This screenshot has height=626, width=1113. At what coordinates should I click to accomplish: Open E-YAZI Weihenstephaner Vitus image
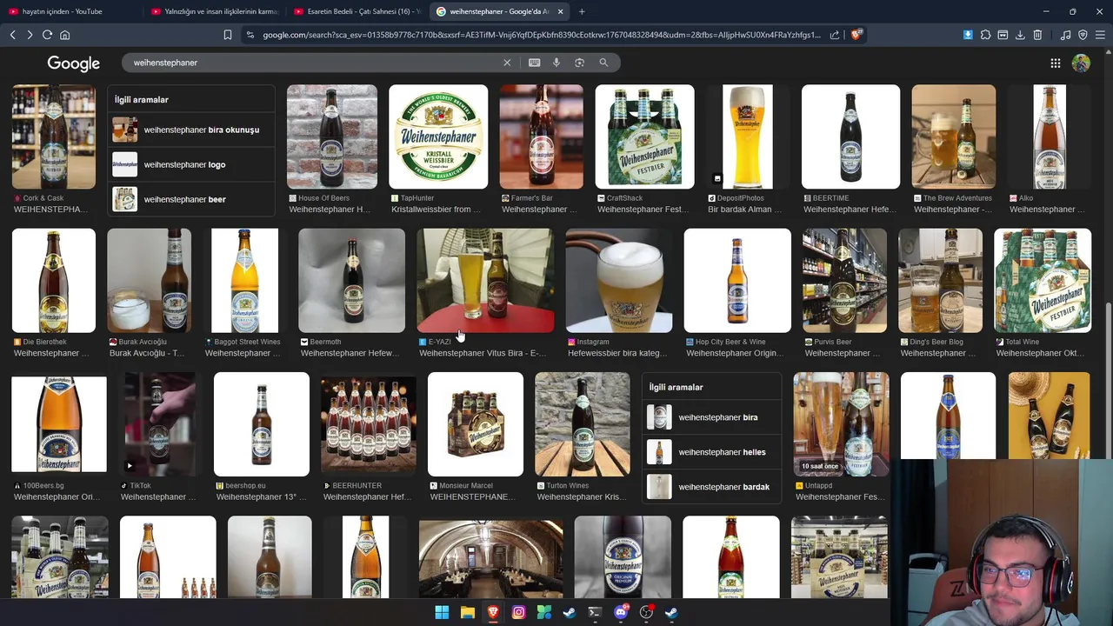click(x=485, y=281)
